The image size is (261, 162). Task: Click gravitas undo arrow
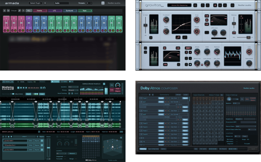[x=203, y=5]
